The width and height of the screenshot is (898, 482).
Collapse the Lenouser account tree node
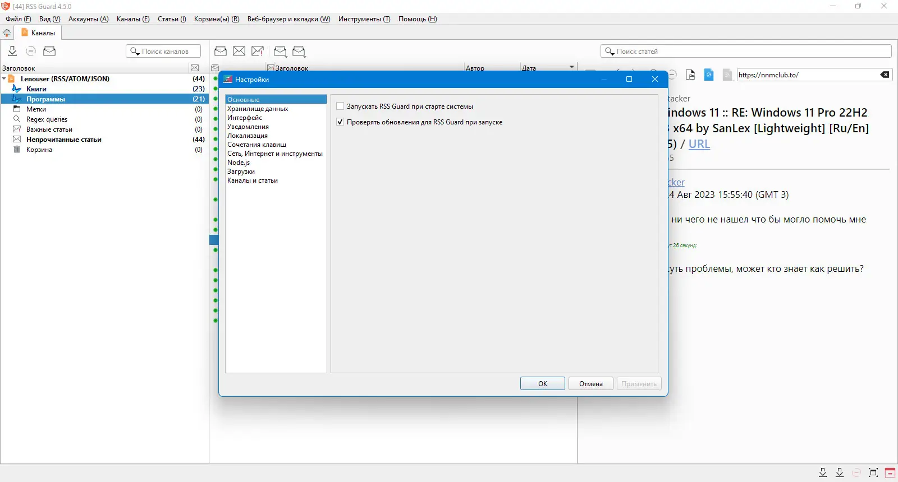[4, 79]
